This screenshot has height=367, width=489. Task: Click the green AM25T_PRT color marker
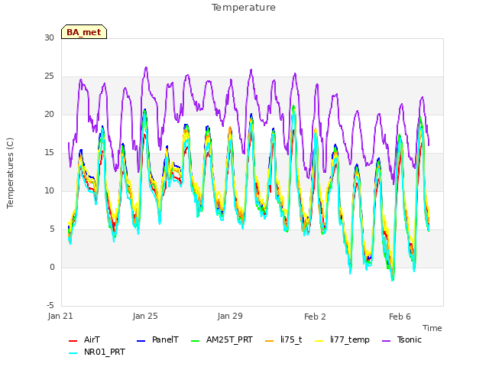196,341
